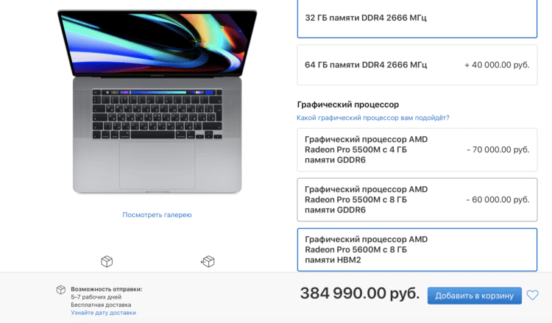The width and height of the screenshot is (552, 323).
Task: Click the MacBook trackpad in the product photo
Action: point(157,166)
